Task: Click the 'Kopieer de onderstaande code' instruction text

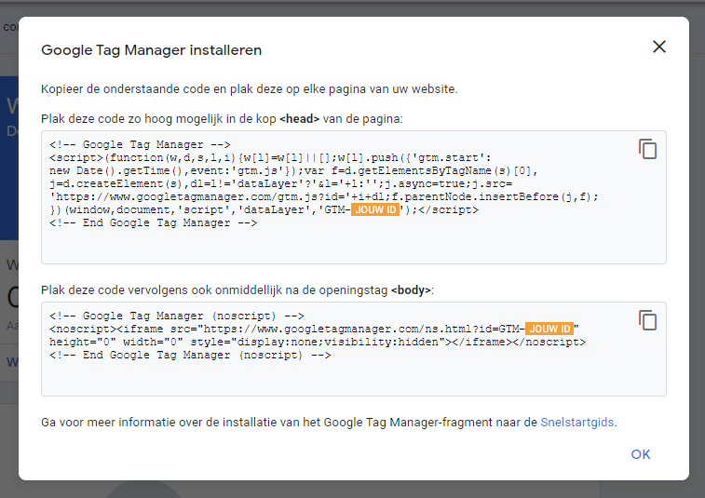Action: pyautogui.click(x=249, y=89)
